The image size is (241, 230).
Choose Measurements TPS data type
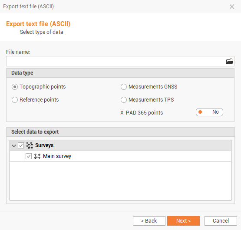(x=124, y=100)
